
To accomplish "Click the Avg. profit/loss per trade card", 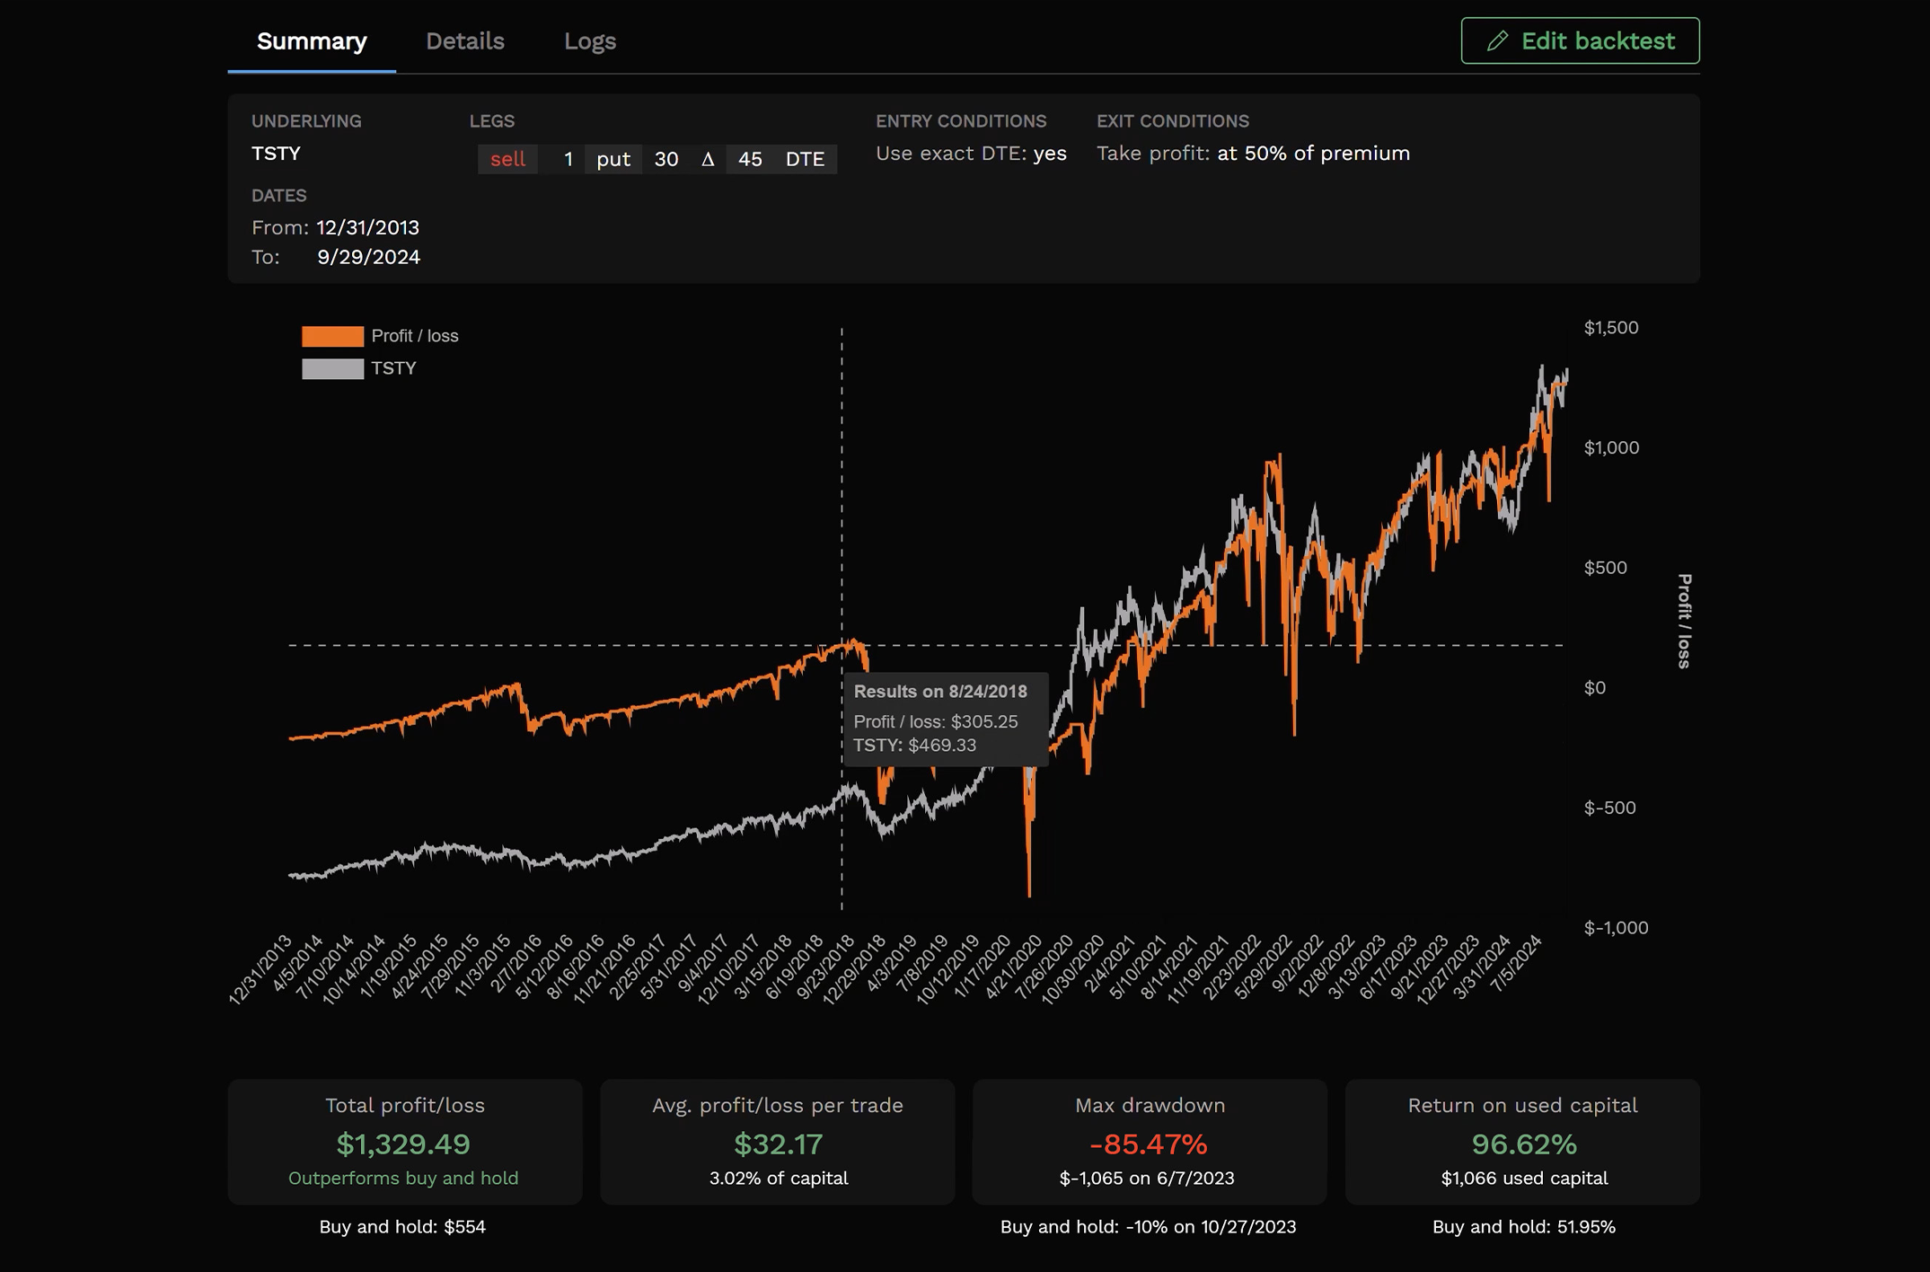I will (777, 1142).
